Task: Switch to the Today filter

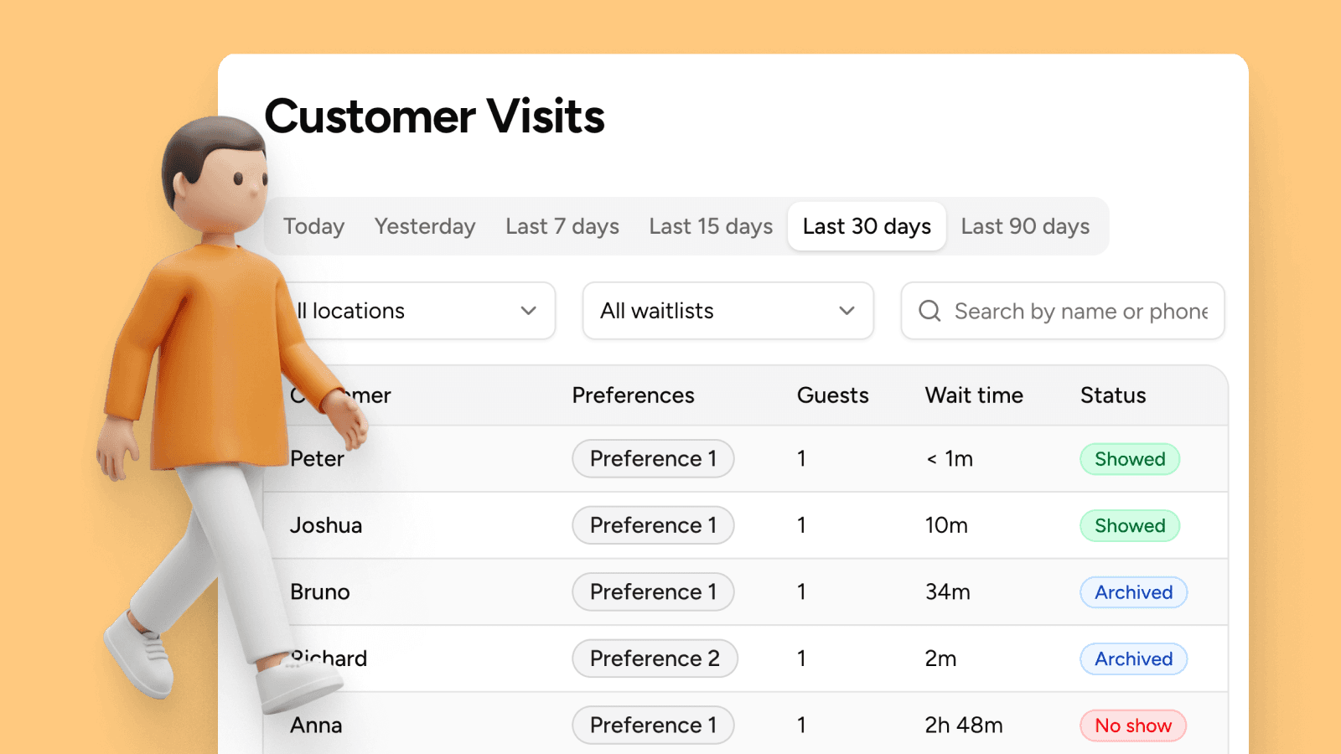Action: 313,225
